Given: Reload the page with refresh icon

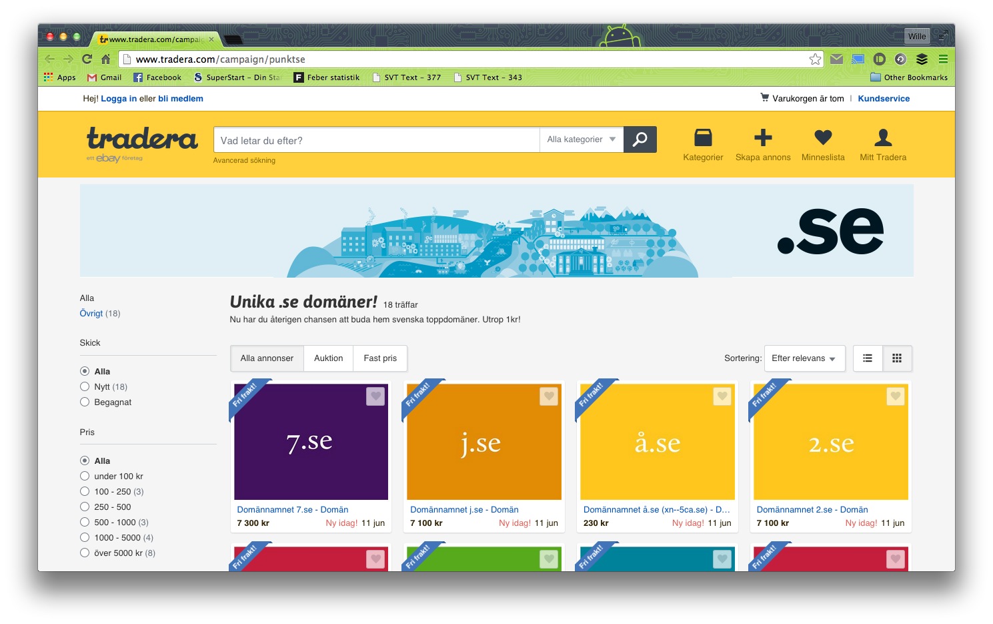Looking at the screenshot, I should coord(87,59).
